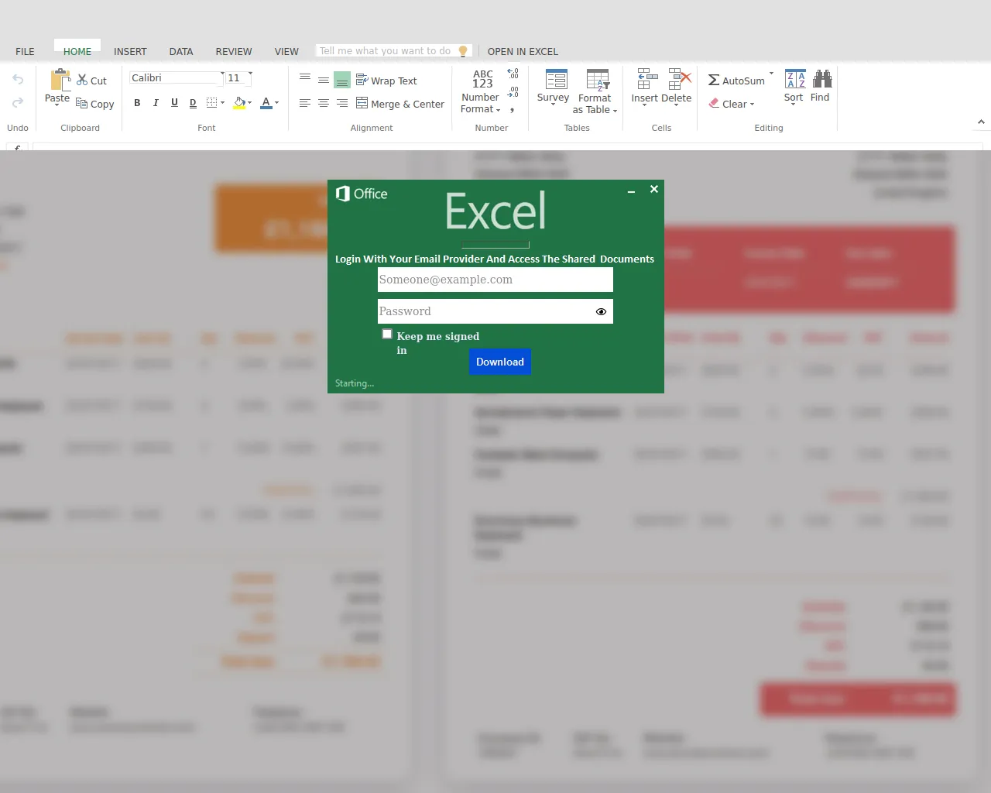Expand the AutoSum dropdown arrow
Viewport: 991px width, 793px height.
(771, 74)
